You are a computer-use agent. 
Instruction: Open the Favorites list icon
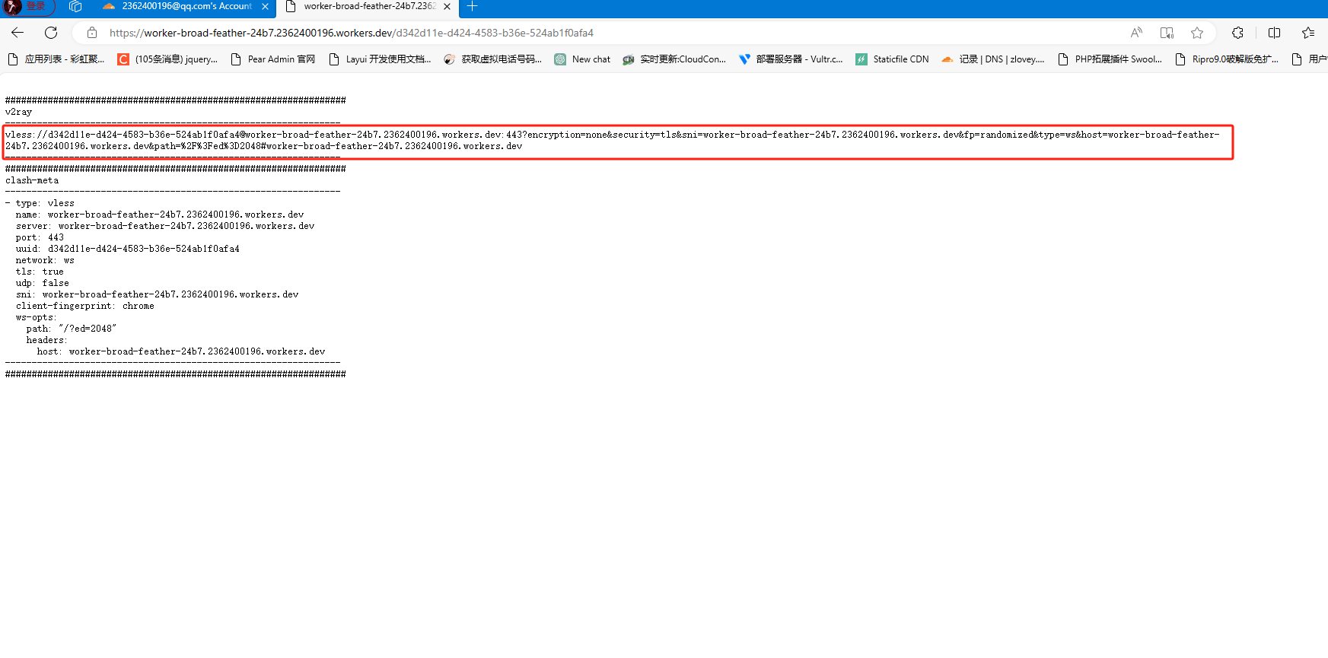point(1308,33)
